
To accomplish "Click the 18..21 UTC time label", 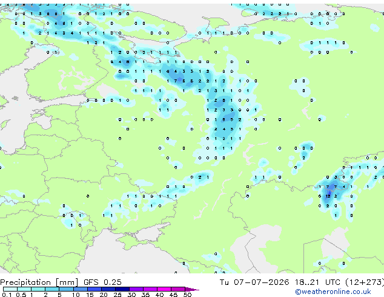I will coord(317,282).
